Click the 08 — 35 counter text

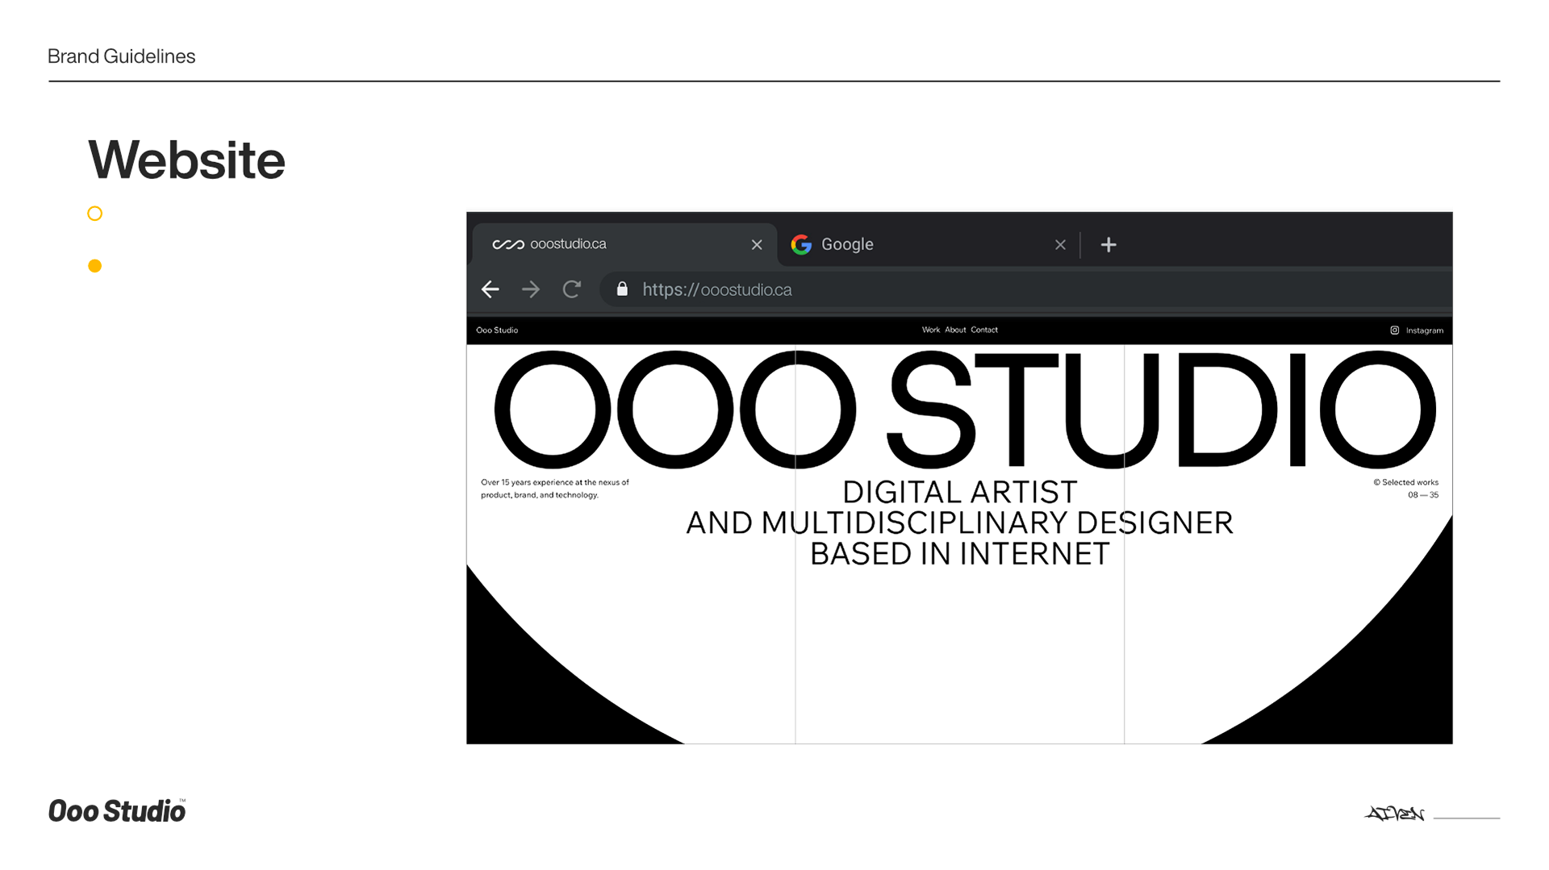1423,495
